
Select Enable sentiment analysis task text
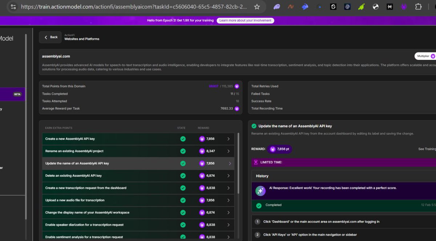(84, 237)
